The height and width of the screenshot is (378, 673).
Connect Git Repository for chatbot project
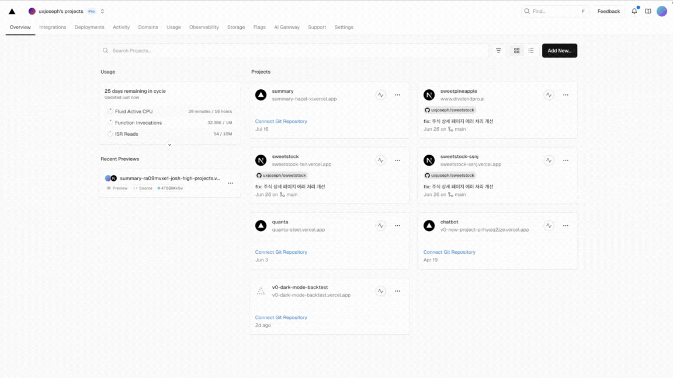[449, 252]
